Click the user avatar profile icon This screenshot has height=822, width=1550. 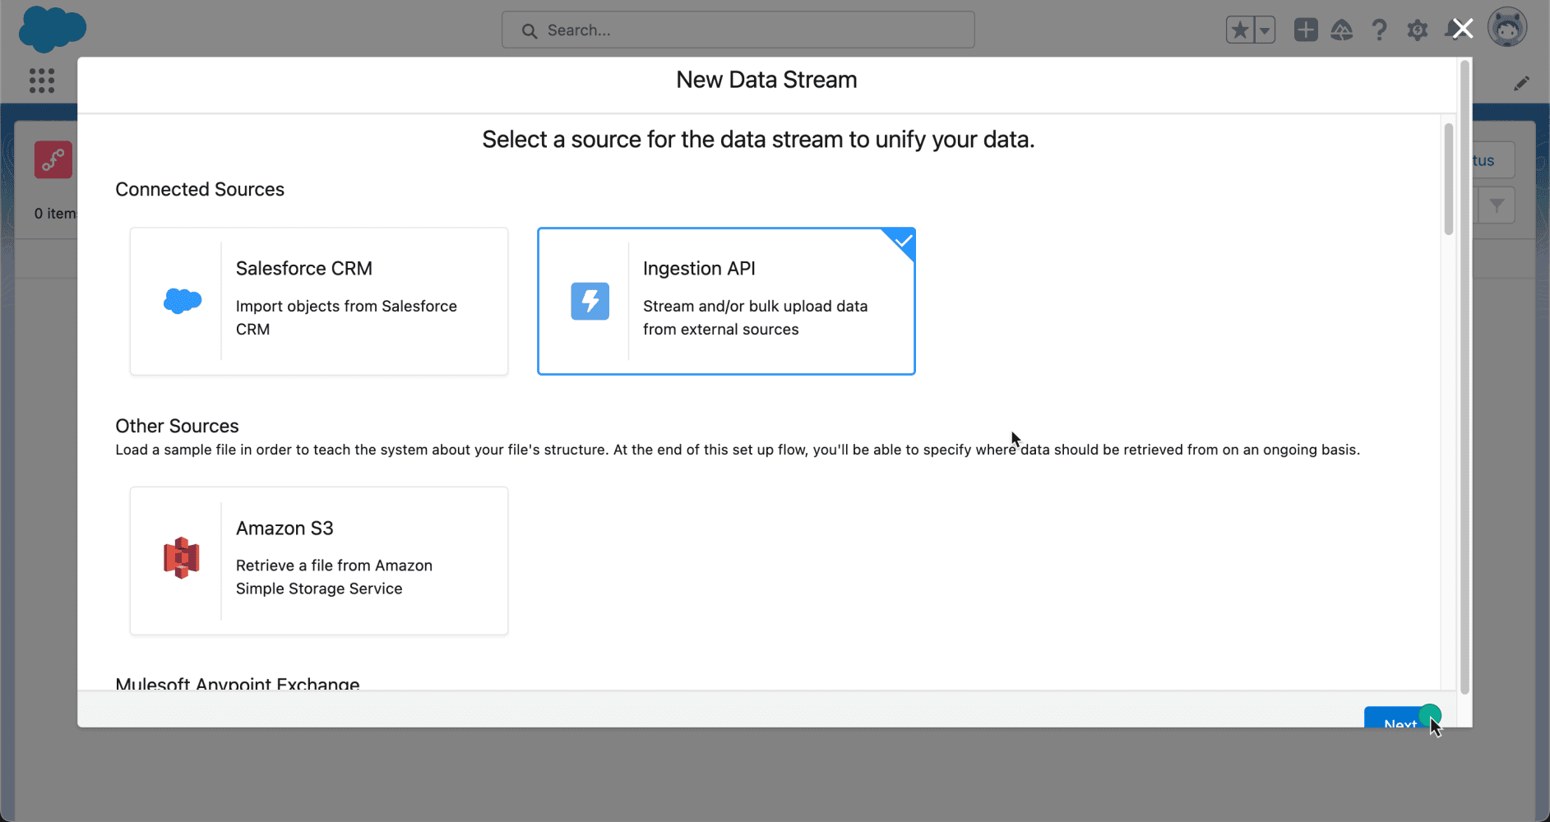coord(1507,29)
